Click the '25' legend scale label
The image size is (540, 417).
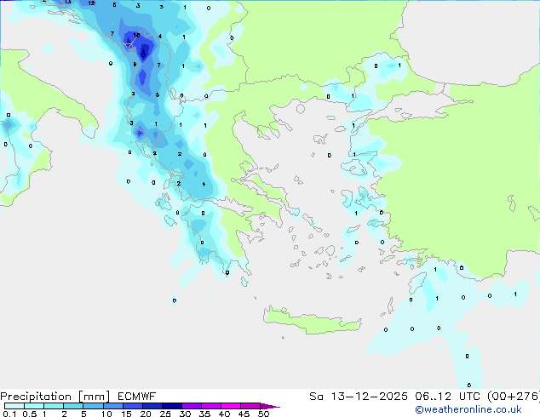click(x=165, y=414)
